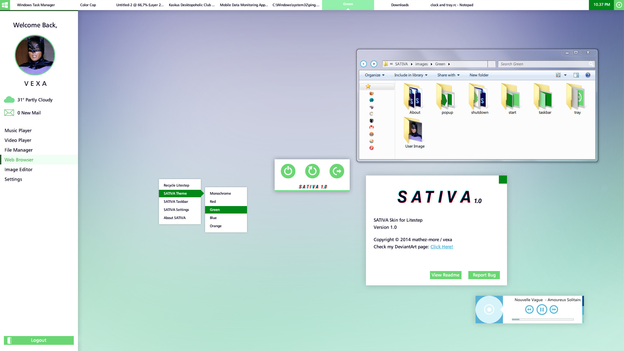Click the red-white icon in navigation pane
This screenshot has height=351, width=624.
[371, 127]
